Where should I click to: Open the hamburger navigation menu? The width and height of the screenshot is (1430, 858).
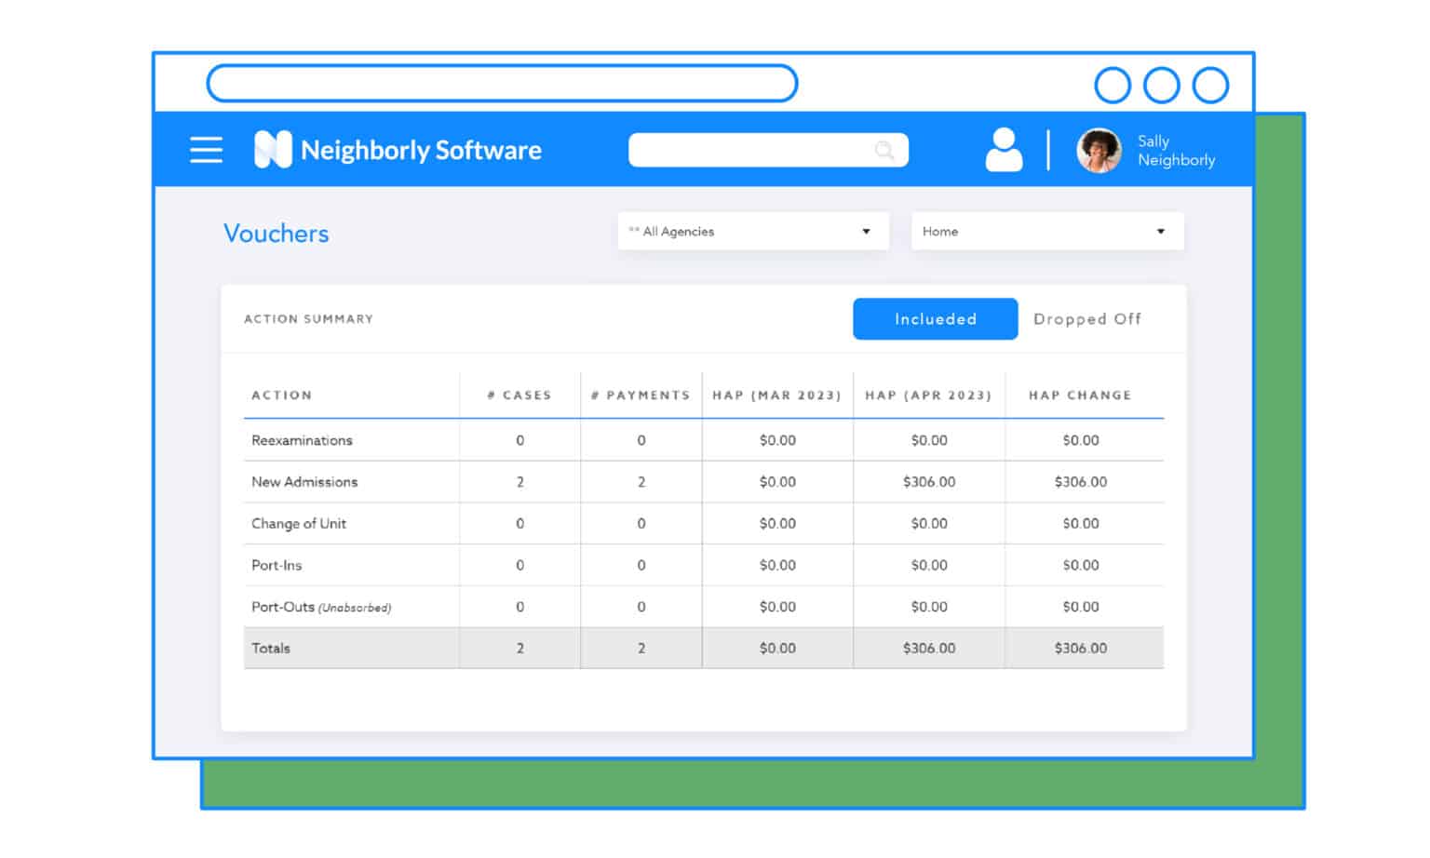pos(206,150)
